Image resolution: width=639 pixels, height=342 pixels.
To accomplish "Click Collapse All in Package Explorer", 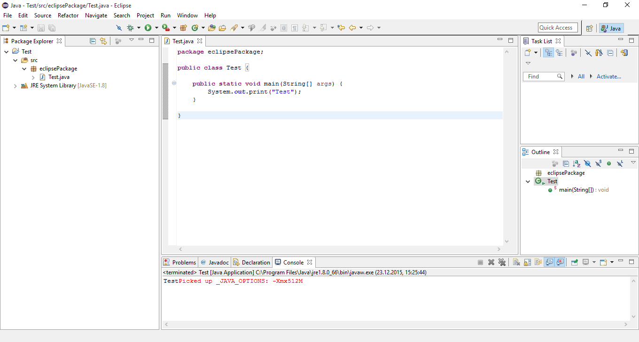I will 93,41.
